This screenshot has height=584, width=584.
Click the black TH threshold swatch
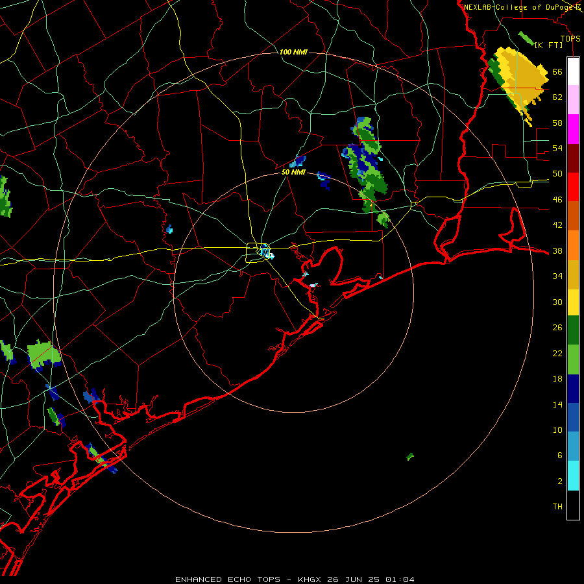(573, 505)
